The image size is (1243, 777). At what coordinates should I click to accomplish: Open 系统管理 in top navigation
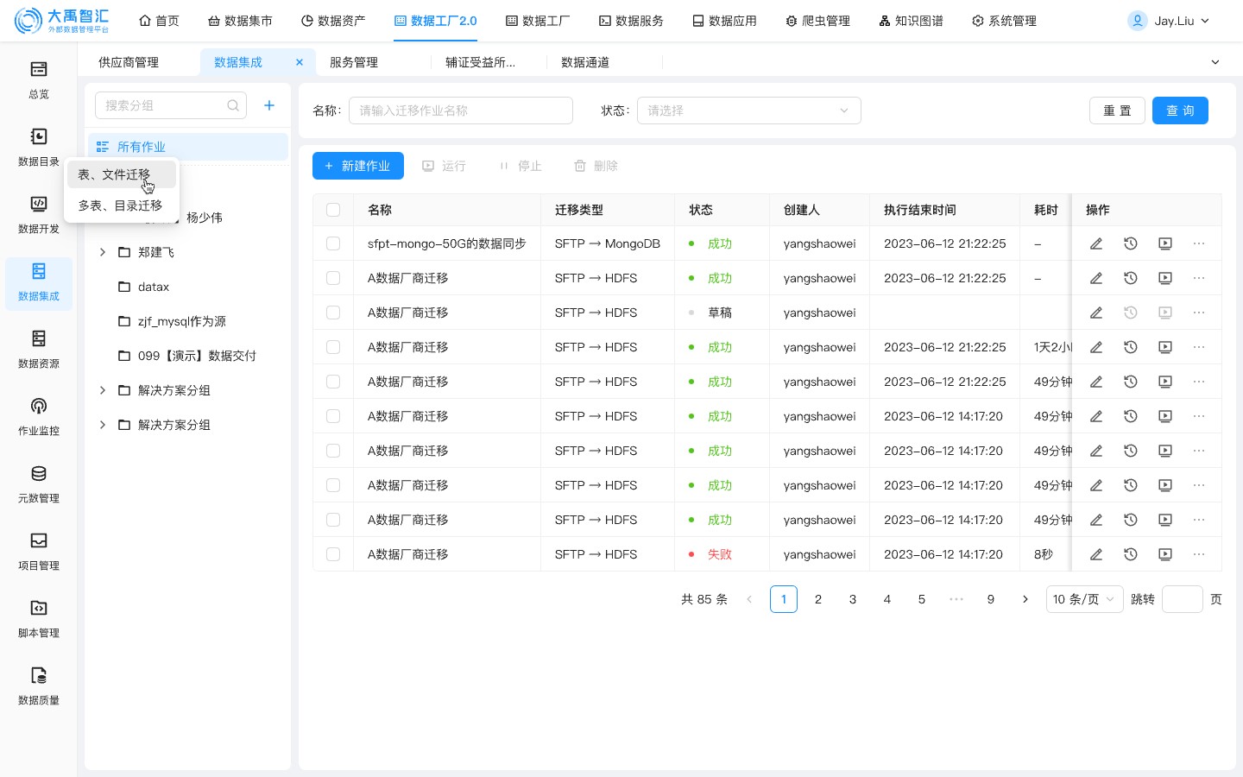pos(1004,21)
